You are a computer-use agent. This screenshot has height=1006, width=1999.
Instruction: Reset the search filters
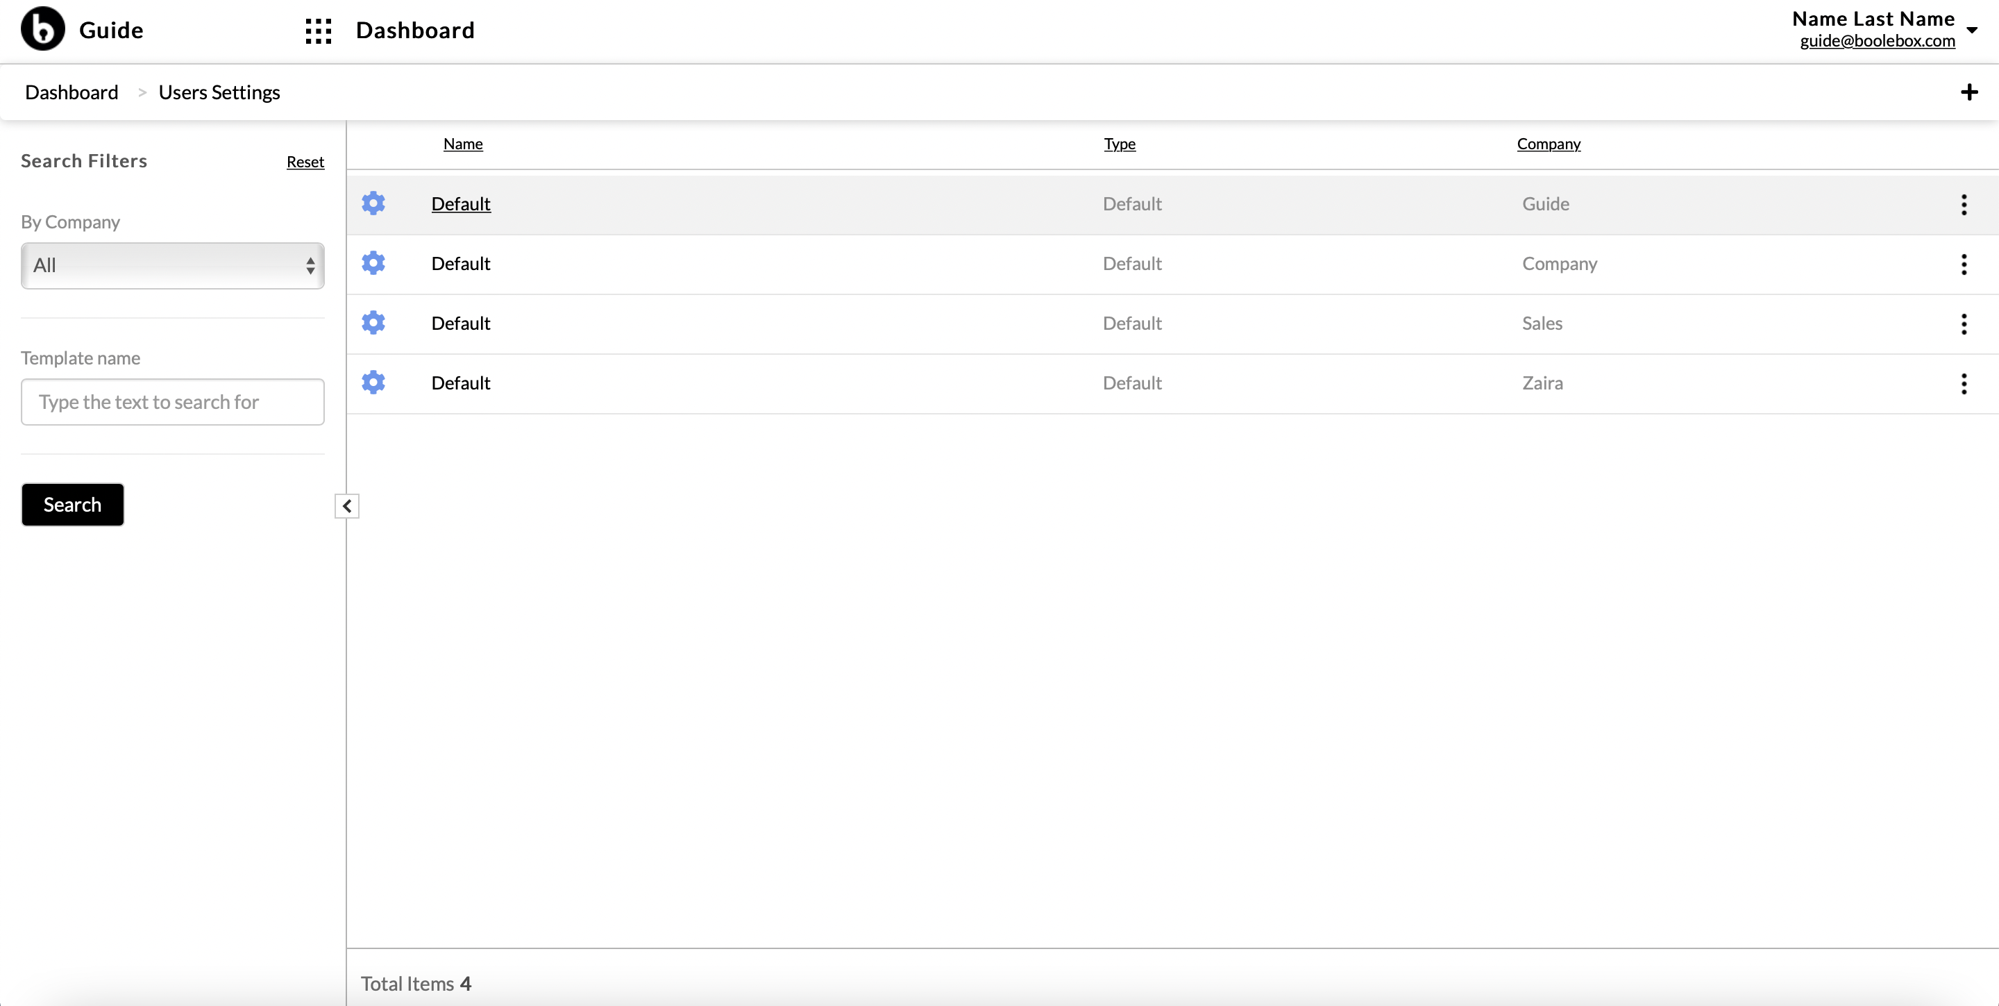click(x=305, y=162)
